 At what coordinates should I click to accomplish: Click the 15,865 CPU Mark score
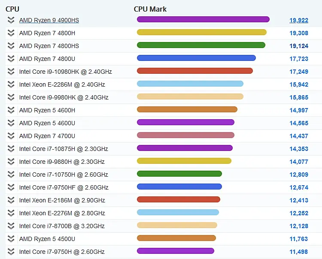coord(299,97)
